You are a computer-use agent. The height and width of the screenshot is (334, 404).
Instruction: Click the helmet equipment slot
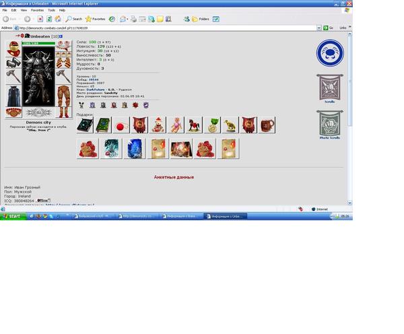point(13,48)
